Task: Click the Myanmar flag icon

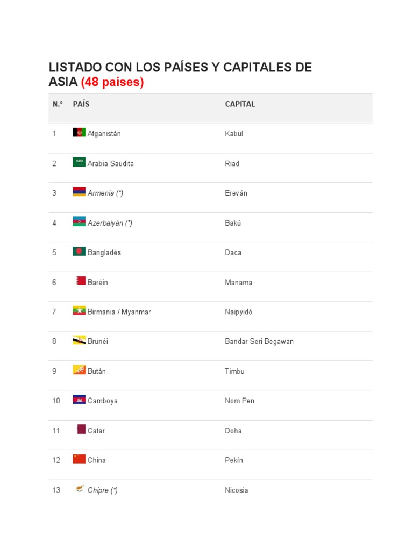Action: click(79, 310)
